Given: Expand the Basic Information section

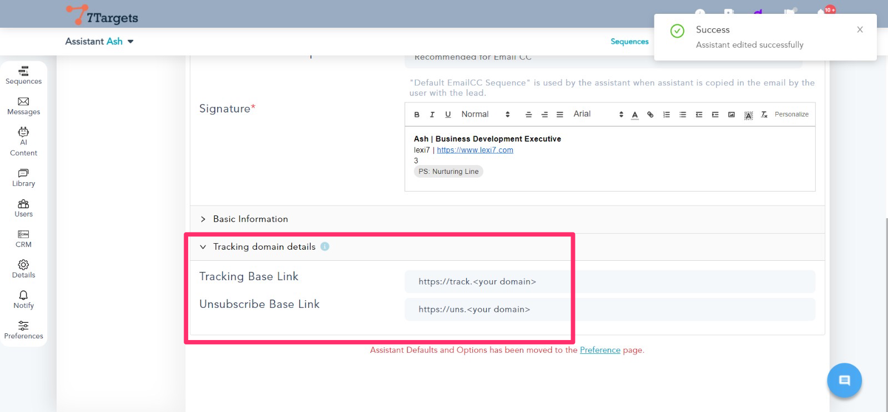Looking at the screenshot, I should click(250, 219).
